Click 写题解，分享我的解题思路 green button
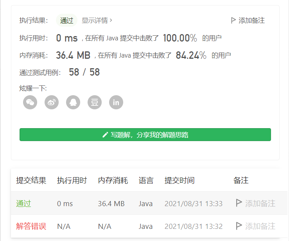289x241 pixels. click(x=145, y=135)
